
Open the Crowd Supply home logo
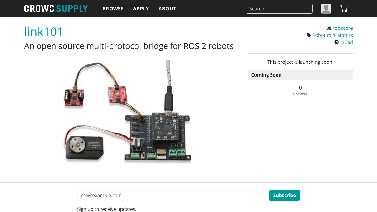click(x=56, y=9)
